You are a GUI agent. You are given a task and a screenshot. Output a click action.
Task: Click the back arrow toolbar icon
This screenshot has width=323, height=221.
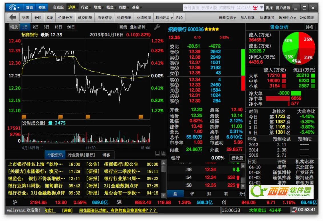tap(12, 18)
